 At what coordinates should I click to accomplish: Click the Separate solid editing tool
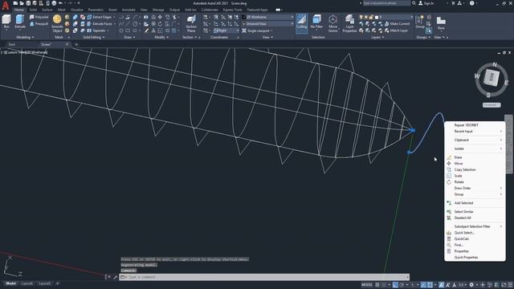pos(97,31)
